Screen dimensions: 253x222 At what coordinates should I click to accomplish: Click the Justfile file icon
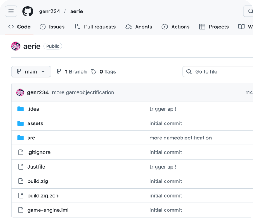click(20, 167)
